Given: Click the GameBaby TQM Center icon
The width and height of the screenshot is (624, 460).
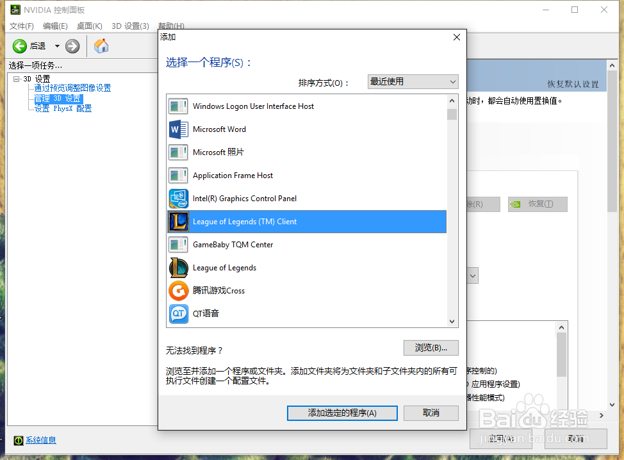Looking at the screenshot, I should coord(178,245).
